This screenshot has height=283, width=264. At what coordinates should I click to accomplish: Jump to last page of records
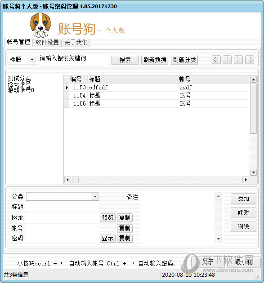pyautogui.click(x=250, y=60)
